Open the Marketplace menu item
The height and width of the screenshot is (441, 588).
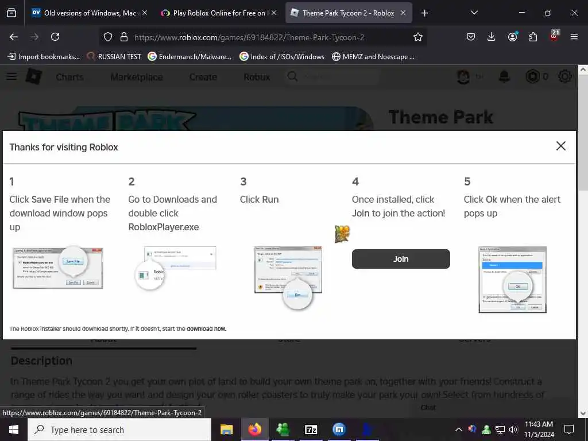pyautogui.click(x=137, y=78)
